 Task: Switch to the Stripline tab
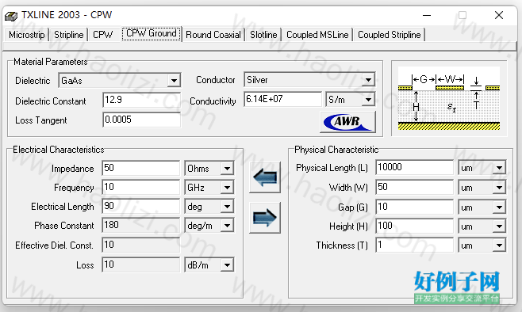68,35
